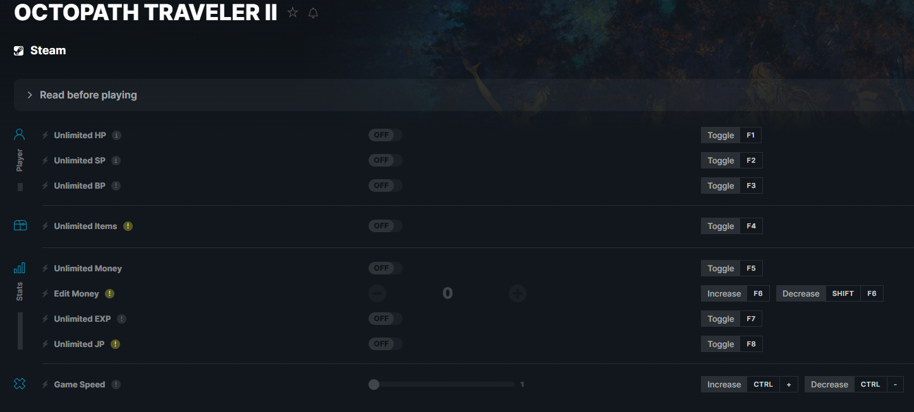Select the inventory chest category icon

tap(20, 225)
